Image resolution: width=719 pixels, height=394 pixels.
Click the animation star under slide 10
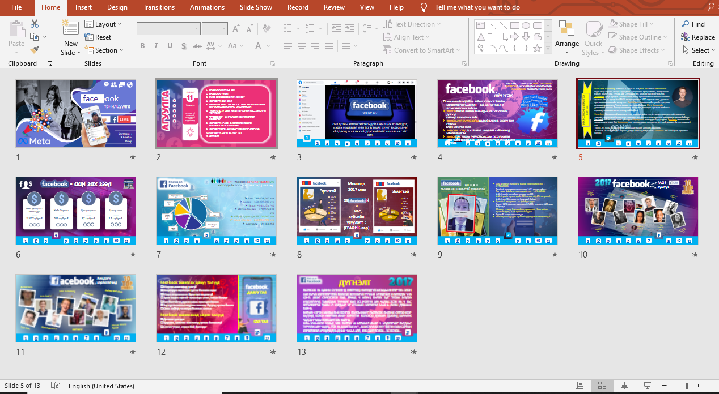[695, 255]
